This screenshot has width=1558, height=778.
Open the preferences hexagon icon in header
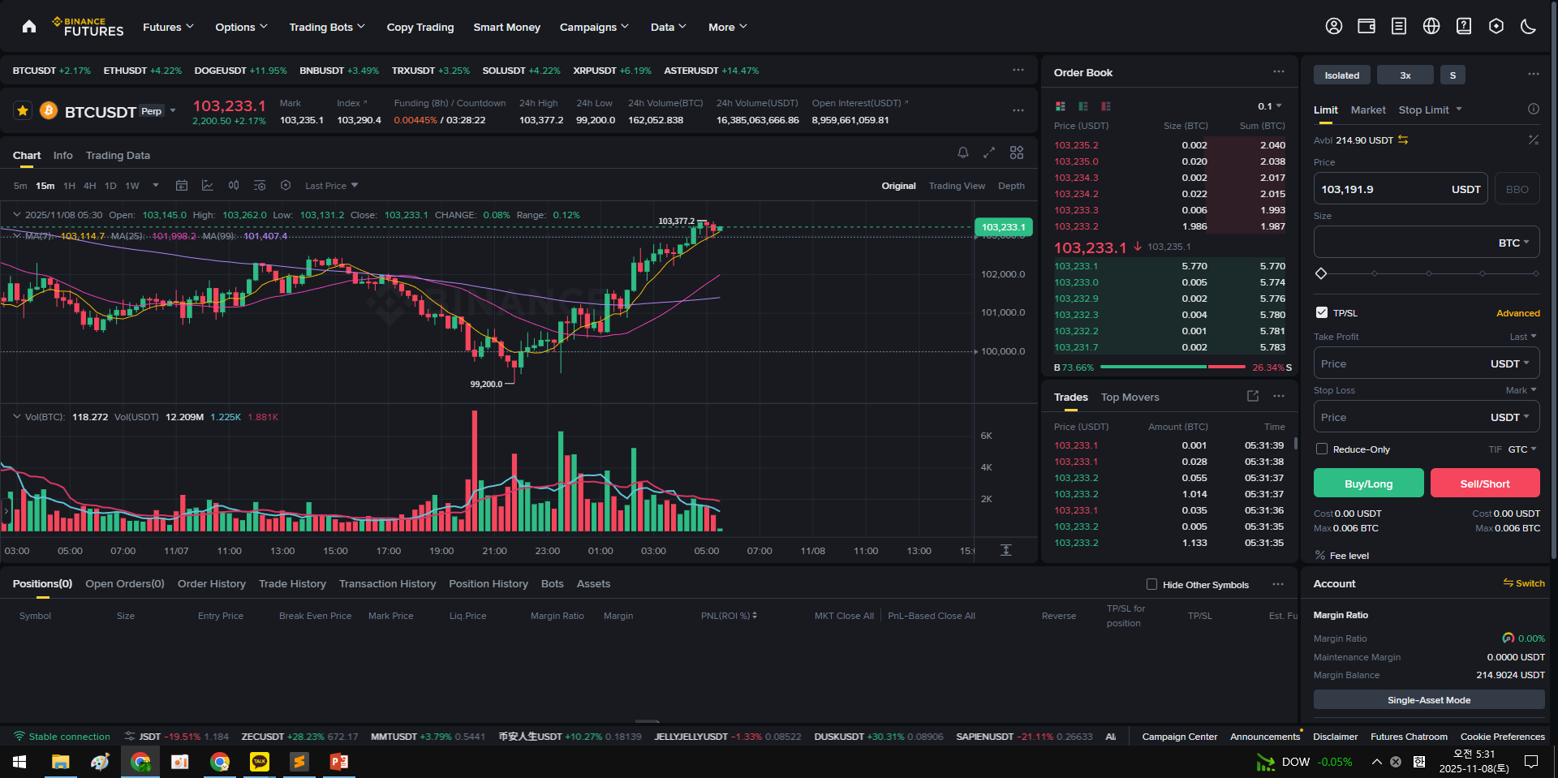pyautogui.click(x=1496, y=27)
